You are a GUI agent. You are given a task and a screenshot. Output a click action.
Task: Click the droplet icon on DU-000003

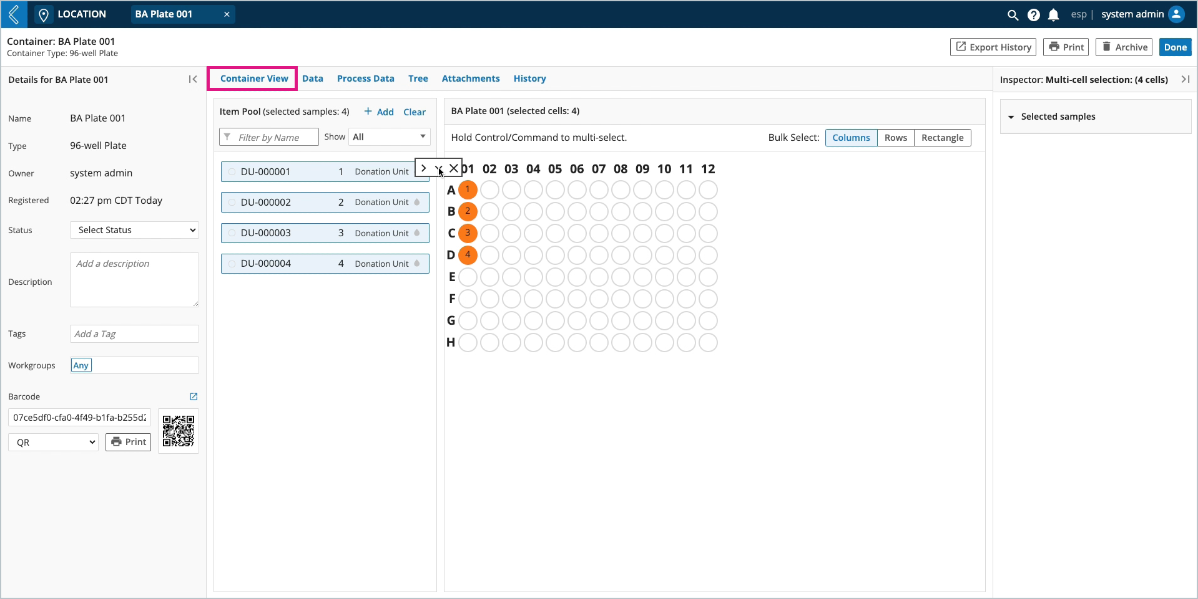coord(417,232)
